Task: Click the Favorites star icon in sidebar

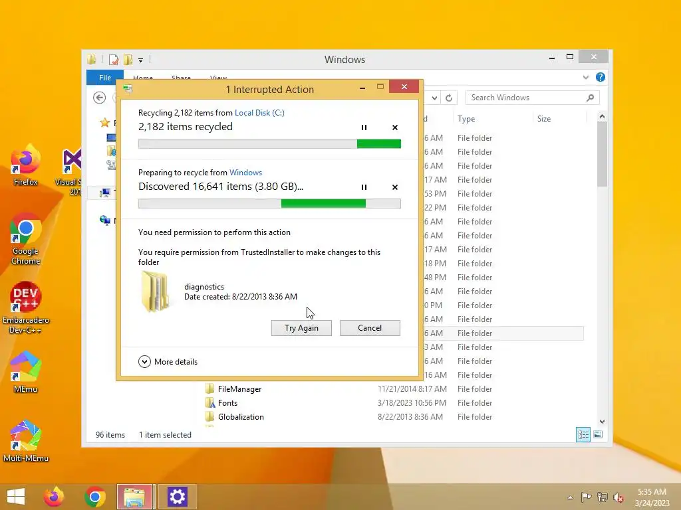Action: point(104,123)
